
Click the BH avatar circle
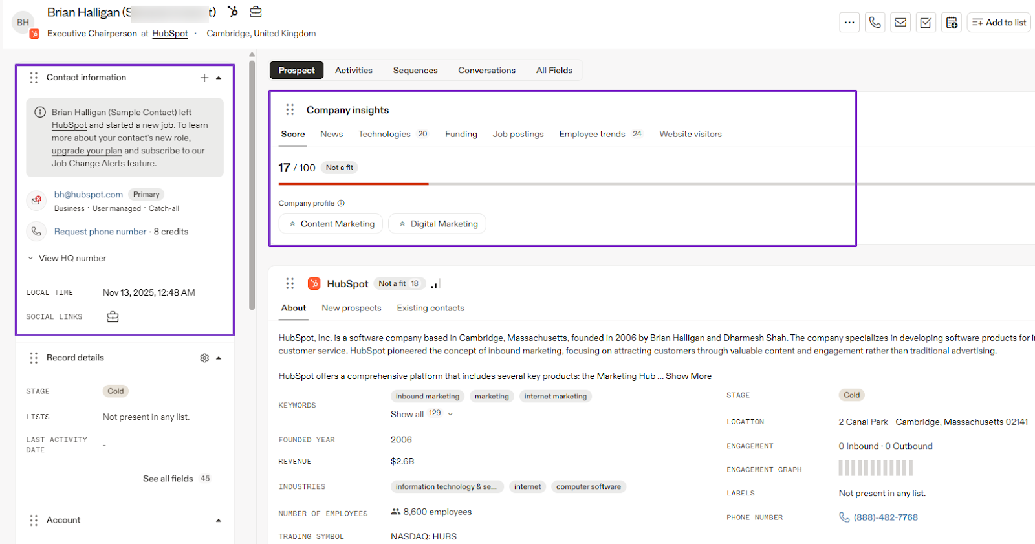(x=23, y=22)
